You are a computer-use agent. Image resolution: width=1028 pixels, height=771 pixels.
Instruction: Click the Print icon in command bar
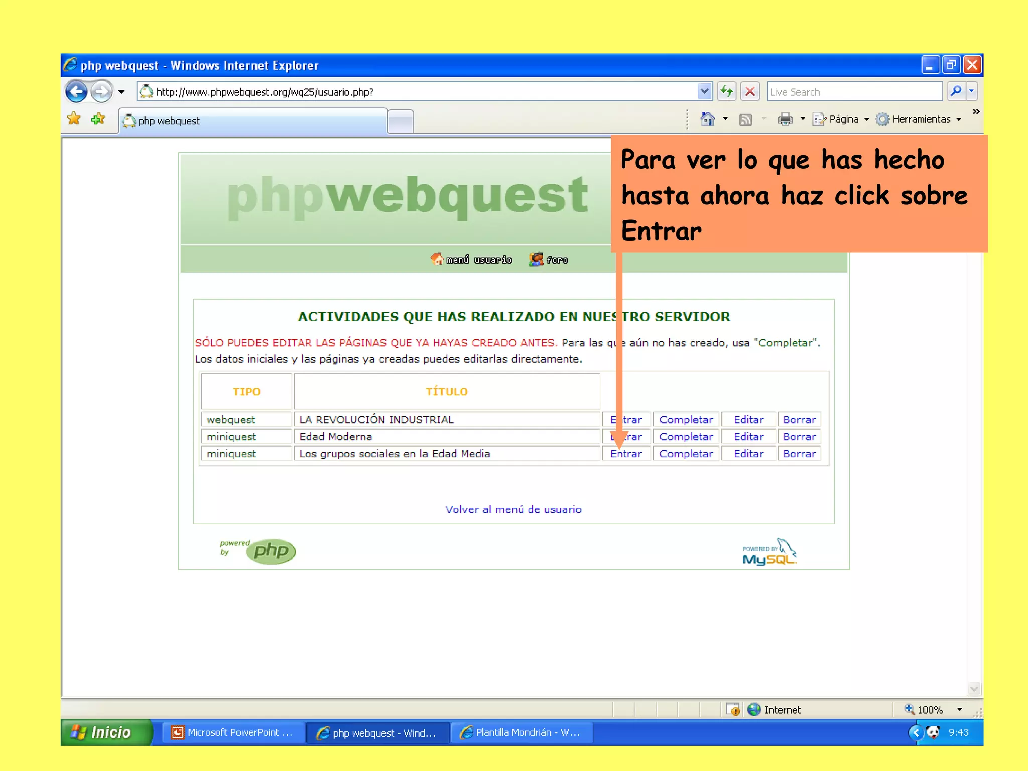[785, 119]
